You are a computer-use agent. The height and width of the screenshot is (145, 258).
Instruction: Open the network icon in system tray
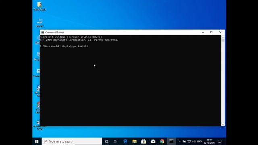(189, 141)
